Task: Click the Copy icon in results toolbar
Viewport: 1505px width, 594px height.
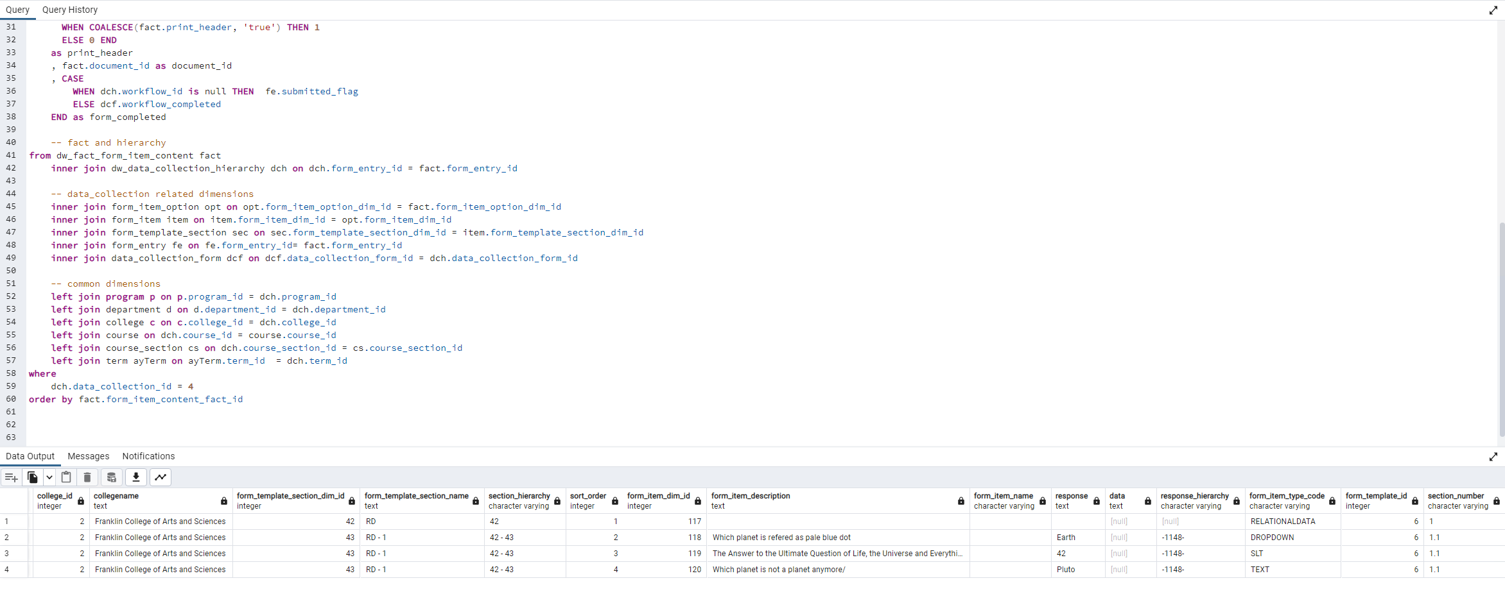Action: pyautogui.click(x=32, y=477)
